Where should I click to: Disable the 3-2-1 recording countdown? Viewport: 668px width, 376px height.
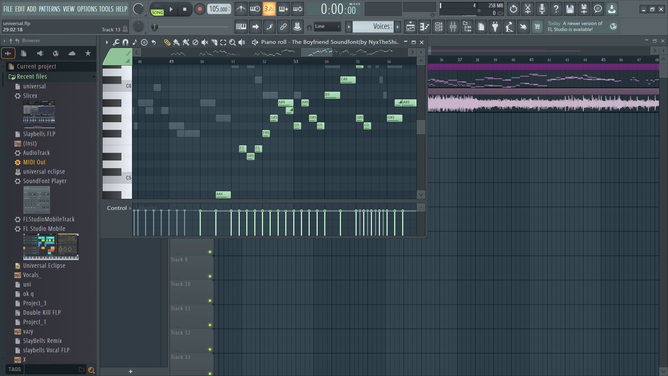(269, 9)
